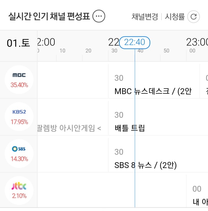Select the SBS channel logo
The height and width of the screenshot is (211, 208).
(x=19, y=149)
